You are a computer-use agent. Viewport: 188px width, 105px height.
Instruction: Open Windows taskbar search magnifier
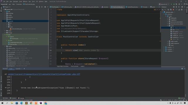(x=7, y=103)
